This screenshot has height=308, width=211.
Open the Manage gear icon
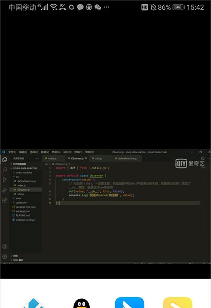5,257
